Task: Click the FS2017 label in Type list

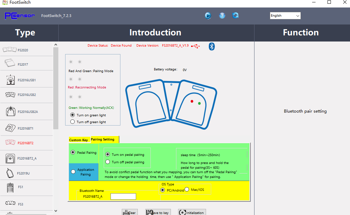Action: tap(23, 64)
